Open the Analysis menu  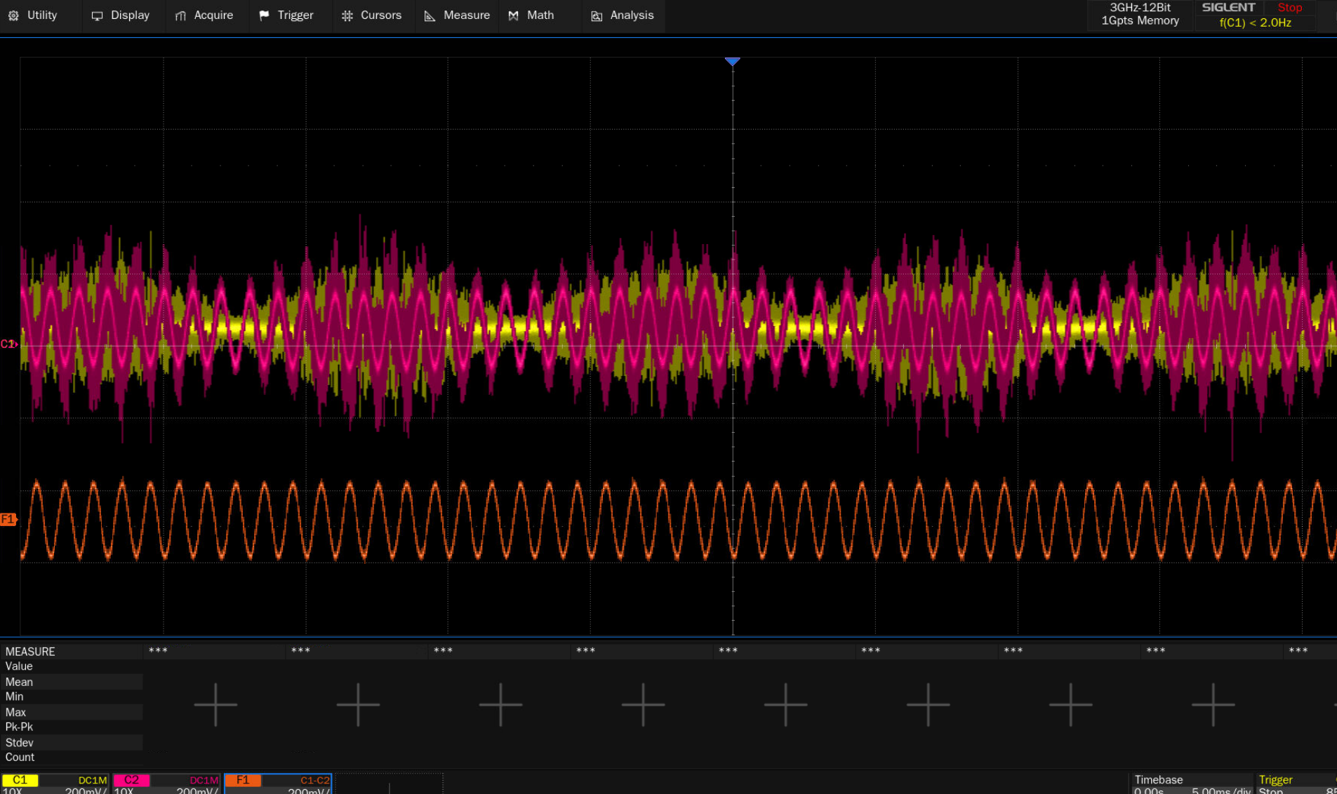[x=623, y=15]
